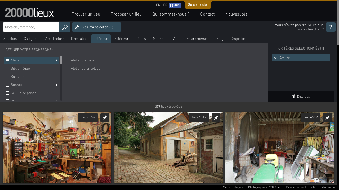Open the Superficie filter tab
The width and height of the screenshot is (339, 190).
point(240,39)
